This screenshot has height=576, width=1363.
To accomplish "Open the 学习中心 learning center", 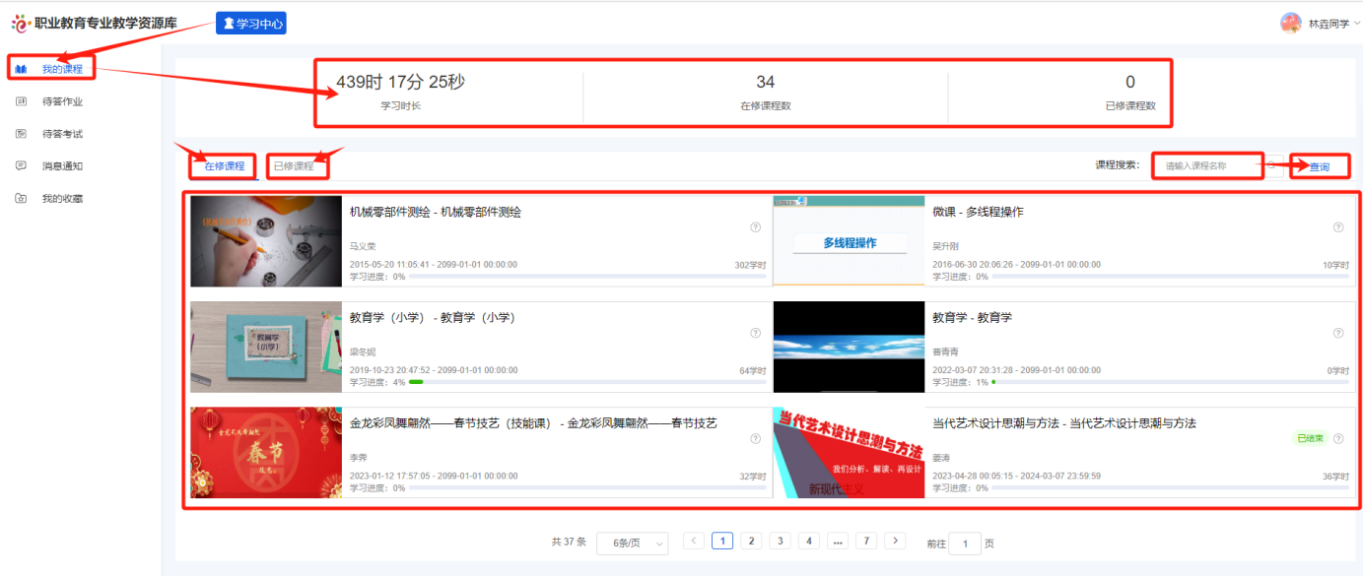I will point(250,23).
